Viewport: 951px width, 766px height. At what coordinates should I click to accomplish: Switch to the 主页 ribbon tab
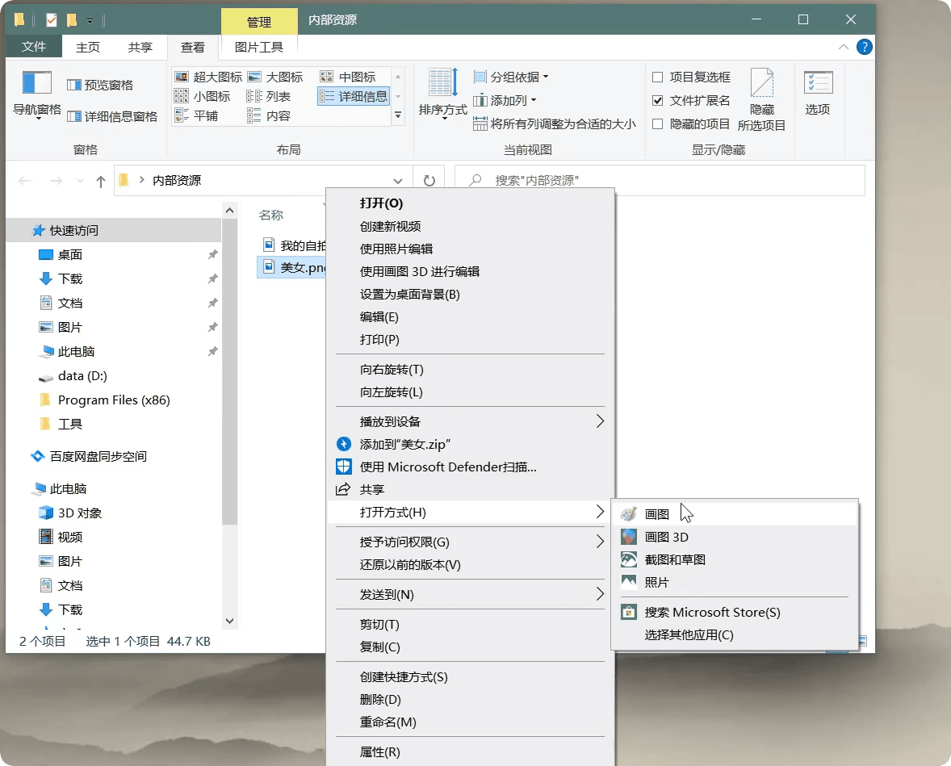[x=88, y=47]
